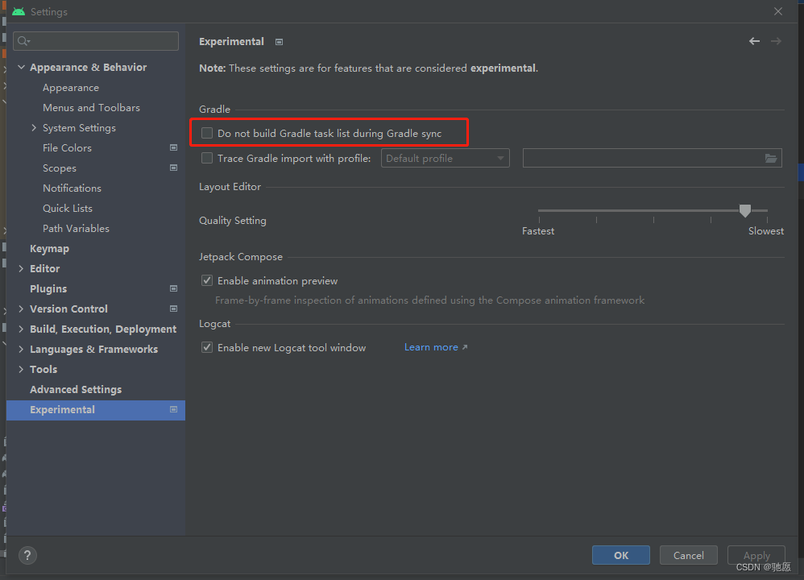Close the Settings dialog with the X
The image size is (804, 580).
pos(778,11)
